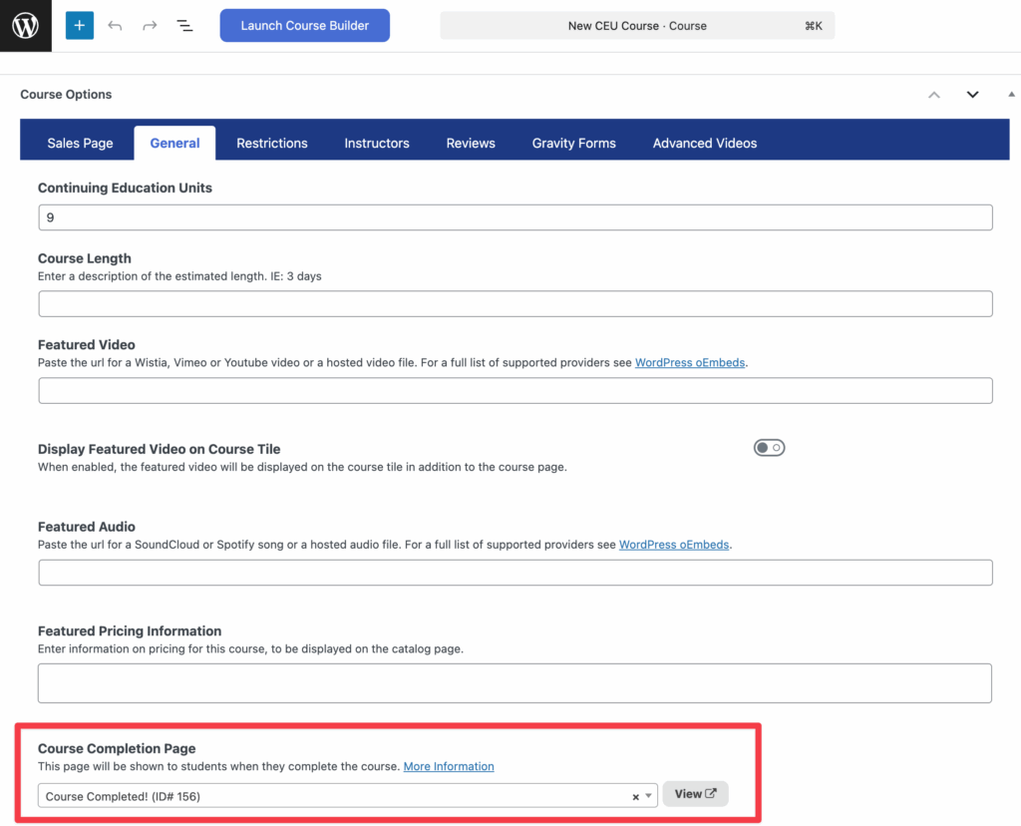
Task: Click the undo arrow icon
Action: [115, 26]
